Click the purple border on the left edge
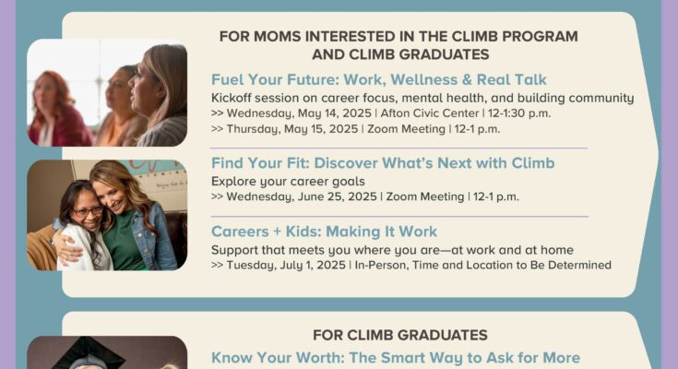The width and height of the screenshot is (678, 369). pyautogui.click(x=7, y=184)
